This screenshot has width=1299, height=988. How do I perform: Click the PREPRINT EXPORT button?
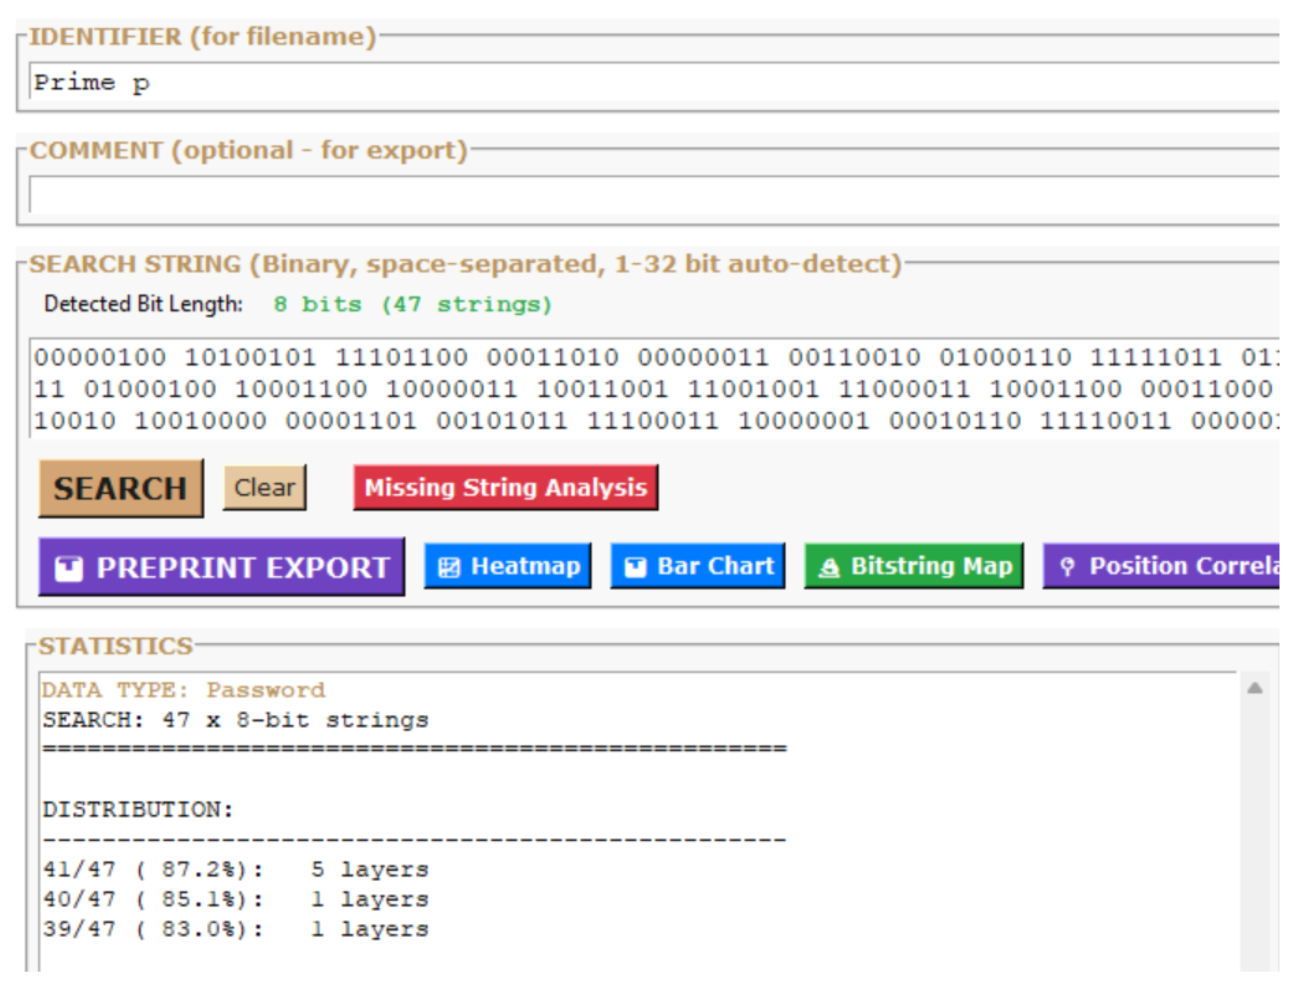(x=220, y=566)
